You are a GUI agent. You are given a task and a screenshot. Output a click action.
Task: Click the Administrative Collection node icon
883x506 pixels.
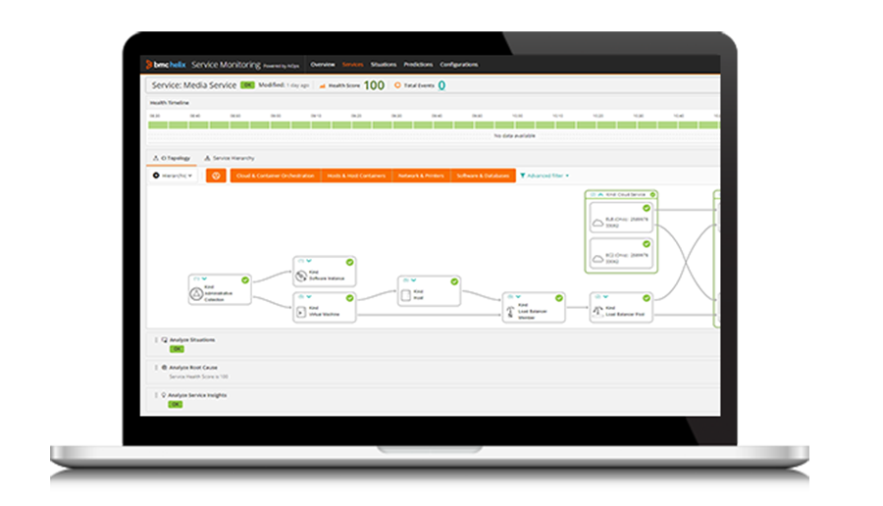194,291
